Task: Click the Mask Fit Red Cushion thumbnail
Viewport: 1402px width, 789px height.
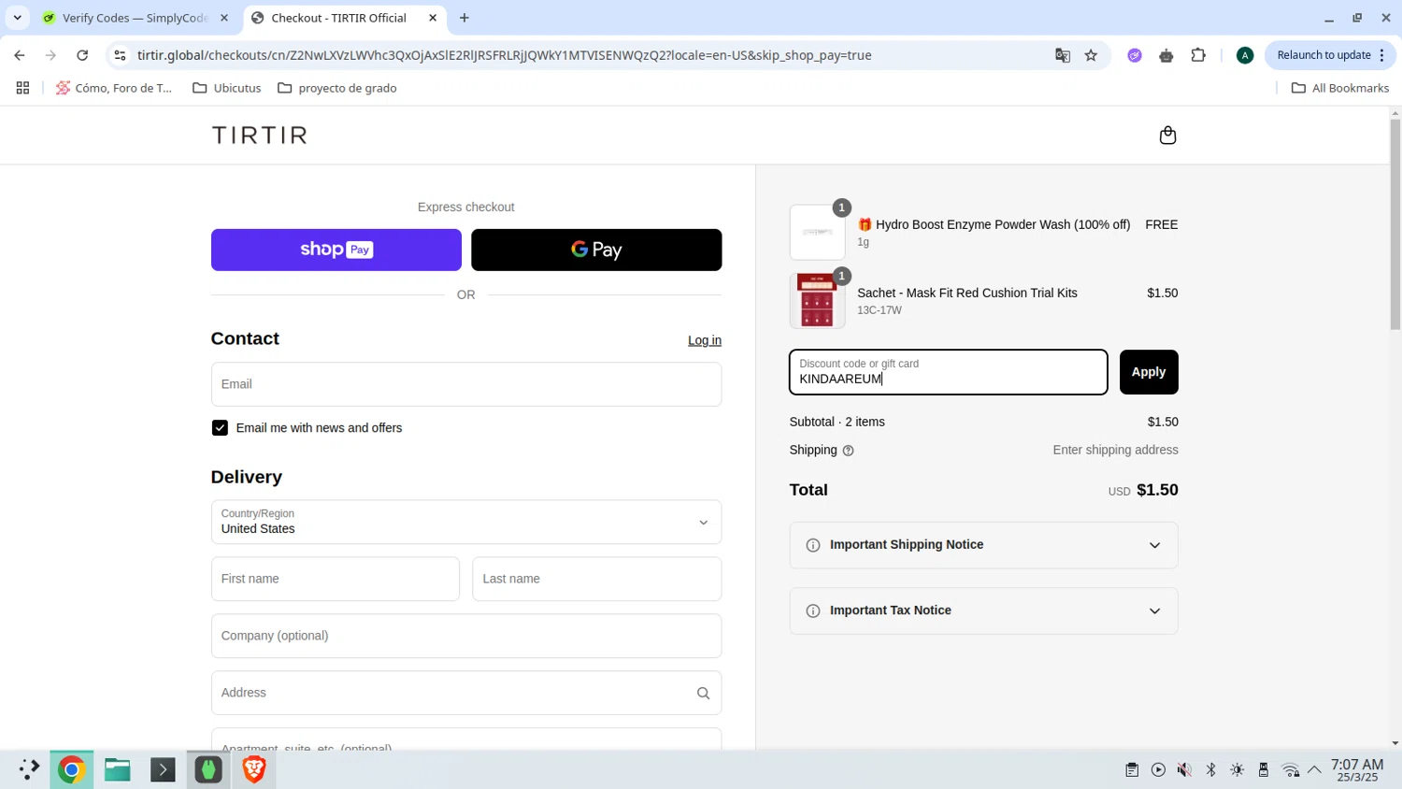Action: [817, 300]
